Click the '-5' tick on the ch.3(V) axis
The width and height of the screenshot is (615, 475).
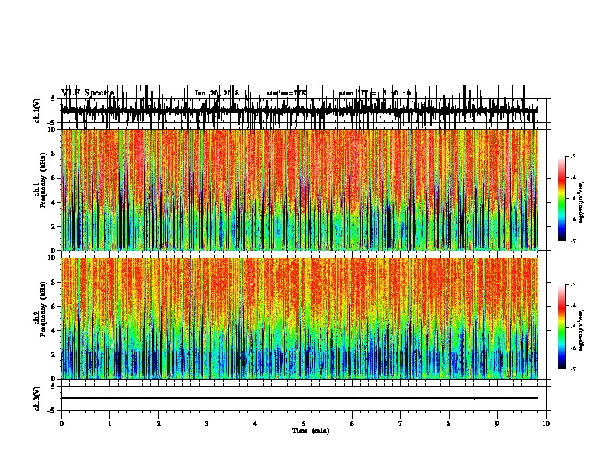coord(52,411)
